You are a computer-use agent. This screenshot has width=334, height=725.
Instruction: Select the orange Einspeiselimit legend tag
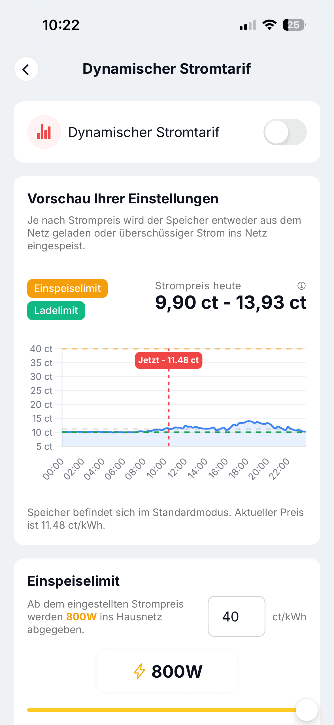(67, 288)
